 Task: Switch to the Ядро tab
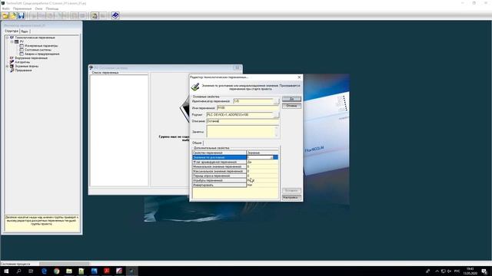coord(25,31)
